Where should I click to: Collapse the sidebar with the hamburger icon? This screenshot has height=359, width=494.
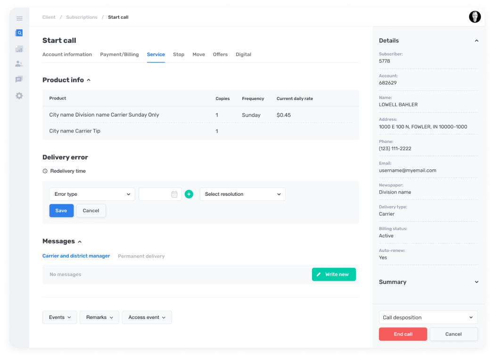(19, 18)
